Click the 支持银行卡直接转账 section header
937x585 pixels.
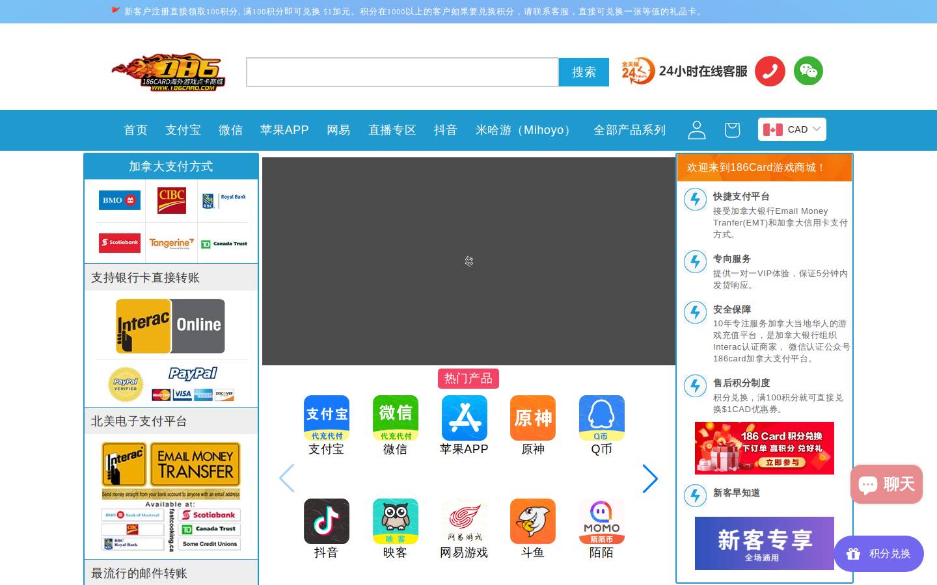171,278
